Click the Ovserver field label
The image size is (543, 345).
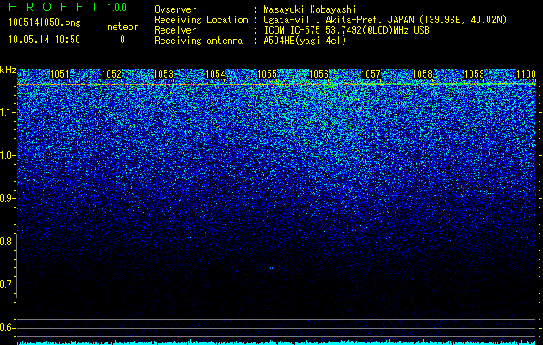point(175,9)
